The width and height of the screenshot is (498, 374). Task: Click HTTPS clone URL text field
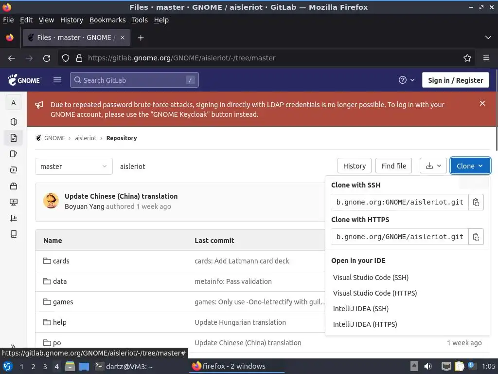coord(400,237)
